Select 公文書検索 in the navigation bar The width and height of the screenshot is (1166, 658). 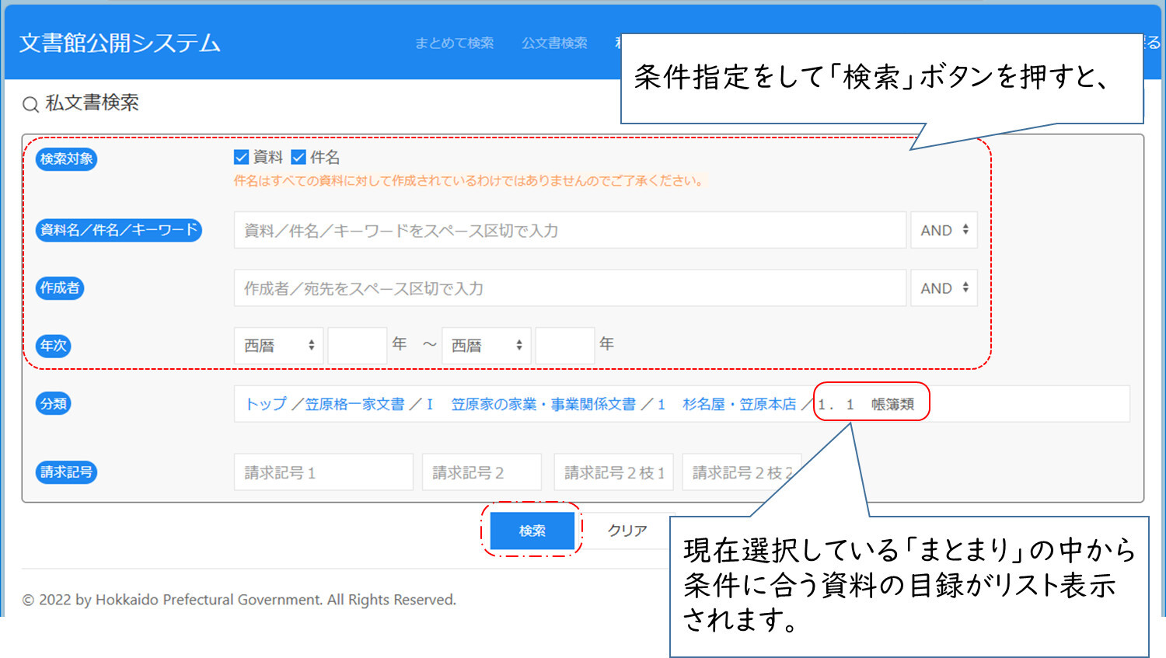[554, 44]
